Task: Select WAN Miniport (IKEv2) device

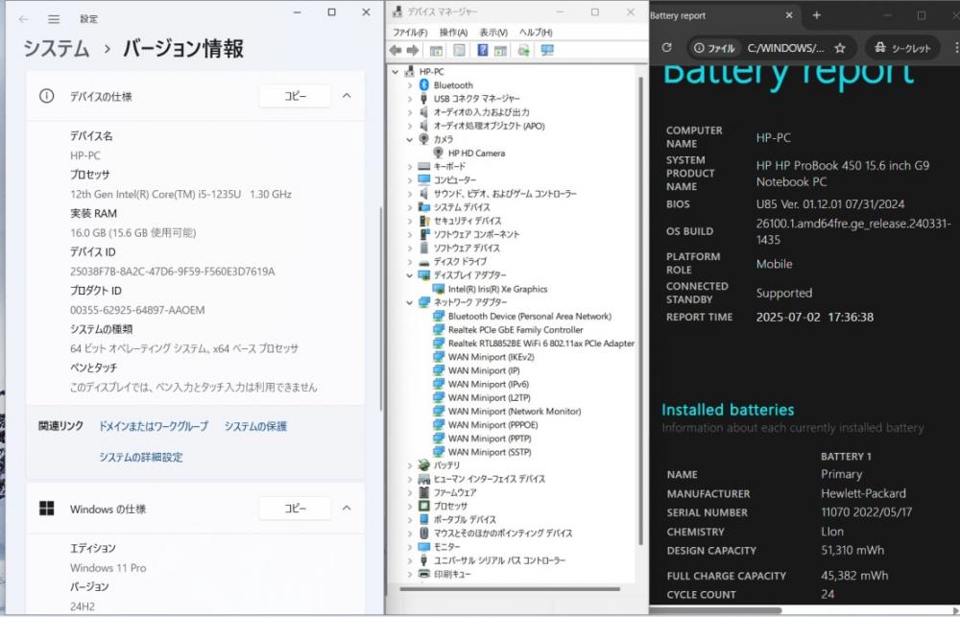Action: point(491,357)
